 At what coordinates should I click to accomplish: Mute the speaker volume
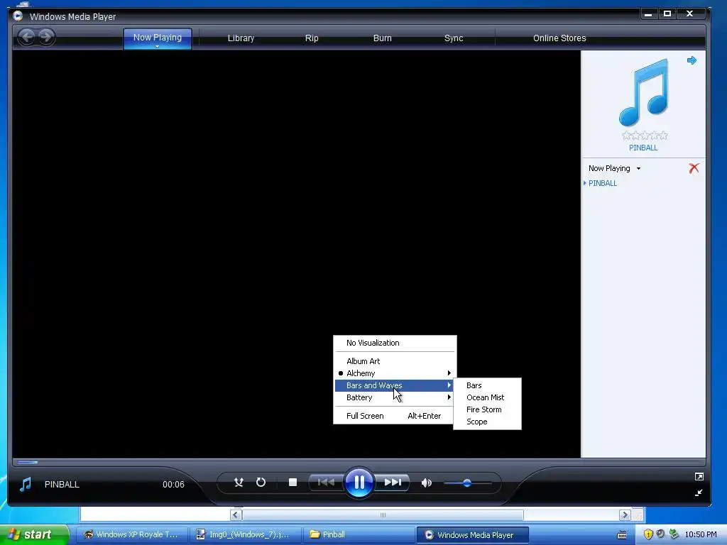(427, 483)
